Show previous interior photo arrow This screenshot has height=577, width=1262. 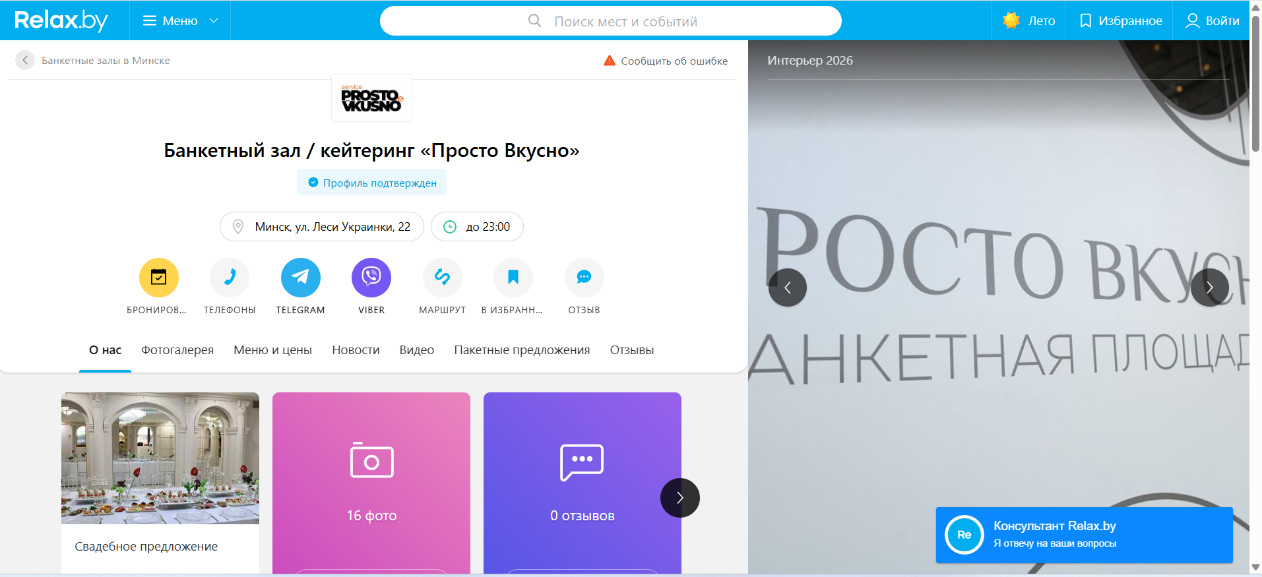tap(788, 288)
